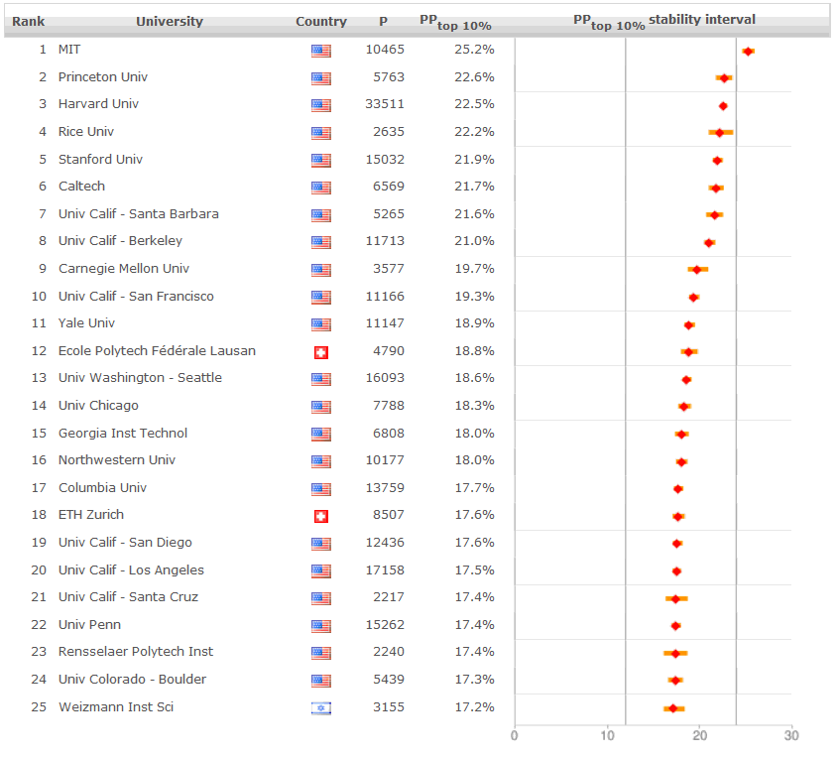Select Harvard Univ in the list

click(x=98, y=104)
